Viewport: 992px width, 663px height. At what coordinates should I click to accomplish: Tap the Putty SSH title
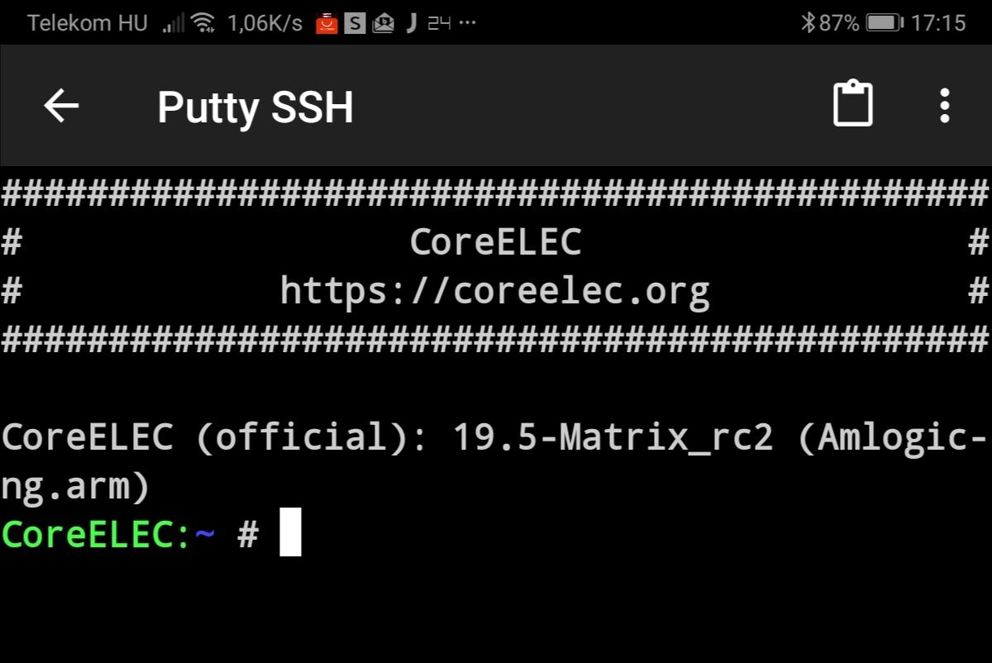pyautogui.click(x=255, y=107)
